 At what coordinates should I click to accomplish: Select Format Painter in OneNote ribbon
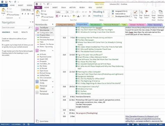pyautogui.click(x=47, y=17)
